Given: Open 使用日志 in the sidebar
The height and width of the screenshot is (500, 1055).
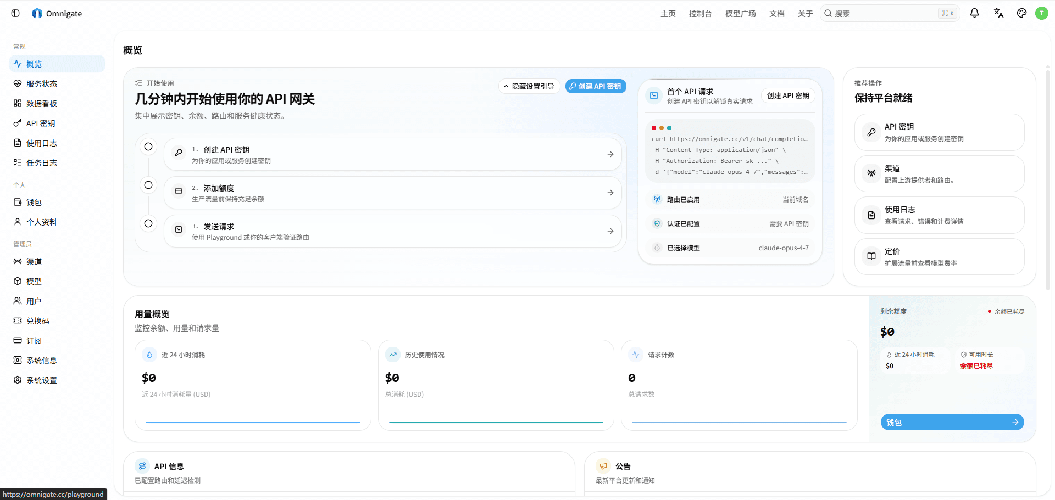Looking at the screenshot, I should pyautogui.click(x=57, y=143).
